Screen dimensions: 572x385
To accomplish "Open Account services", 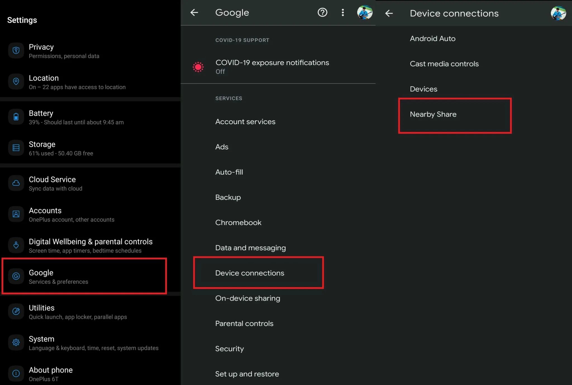I will click(x=245, y=122).
